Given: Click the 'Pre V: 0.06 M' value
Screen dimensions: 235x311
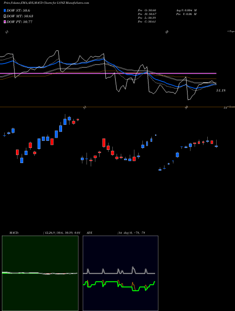Looking at the screenshot, I should (186, 14).
